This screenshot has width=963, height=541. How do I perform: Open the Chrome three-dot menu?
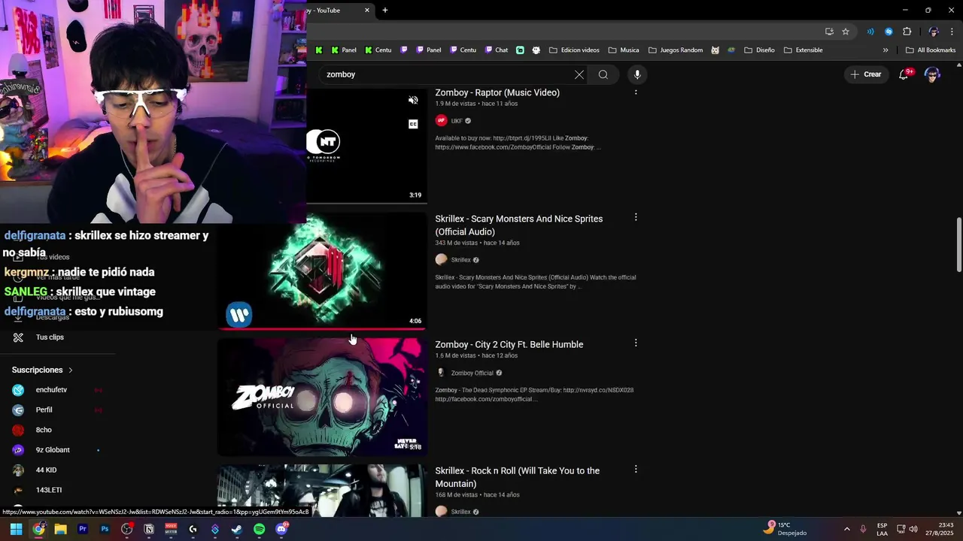point(952,32)
